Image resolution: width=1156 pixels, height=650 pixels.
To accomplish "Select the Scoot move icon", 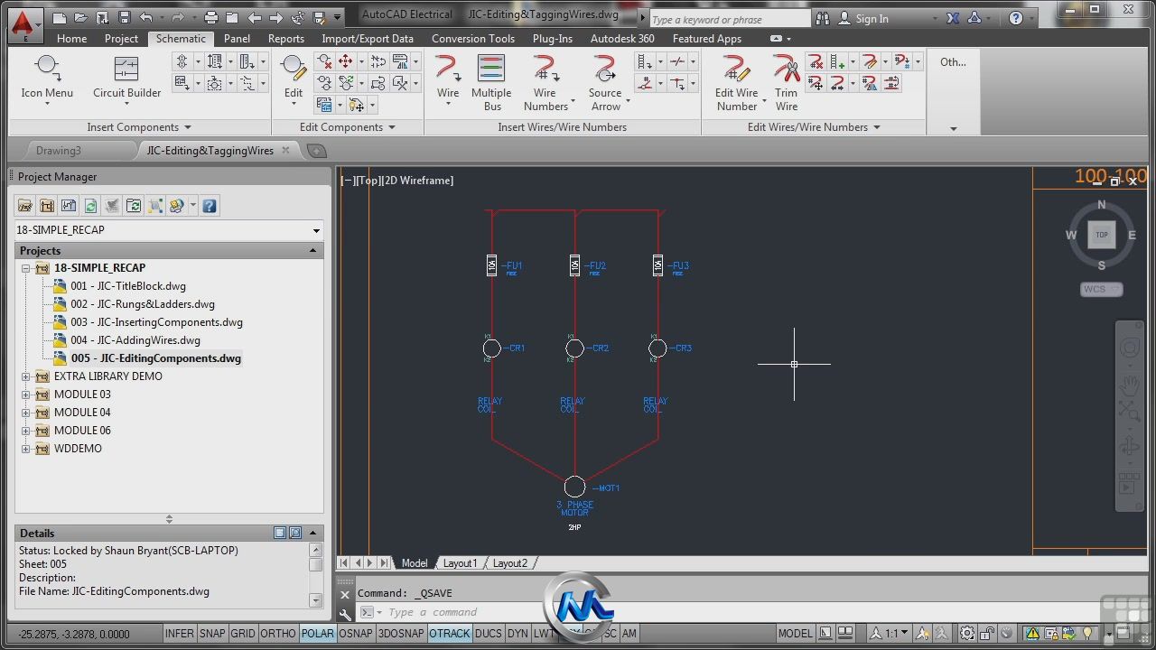I will click(346, 61).
